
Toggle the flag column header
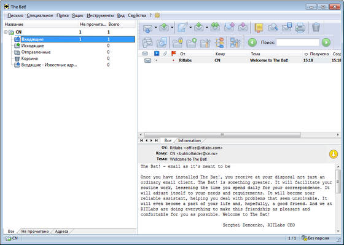173,54
